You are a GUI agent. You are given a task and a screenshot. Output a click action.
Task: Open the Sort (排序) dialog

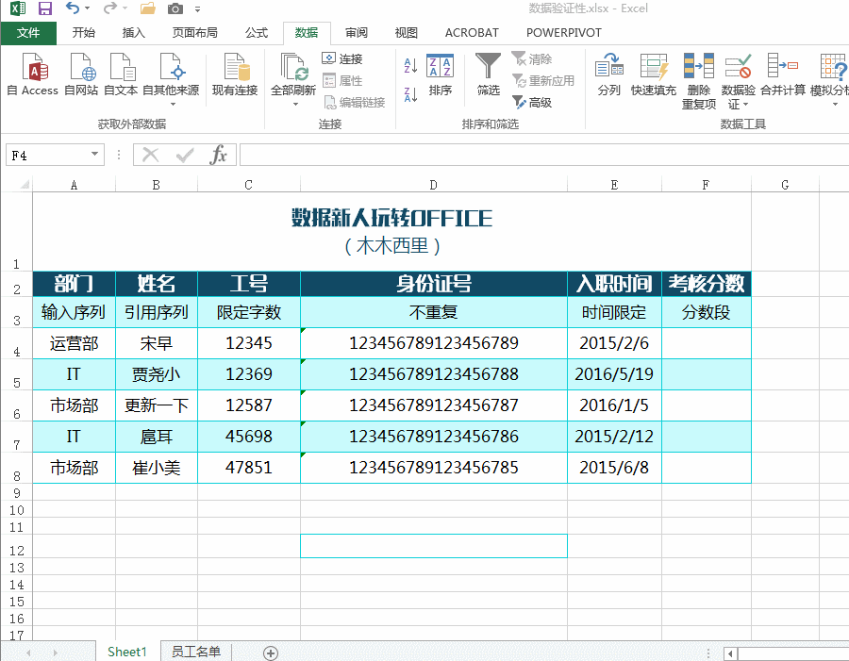click(x=440, y=74)
